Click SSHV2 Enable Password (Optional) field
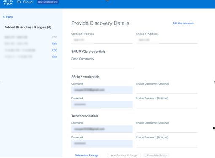 [167, 104]
